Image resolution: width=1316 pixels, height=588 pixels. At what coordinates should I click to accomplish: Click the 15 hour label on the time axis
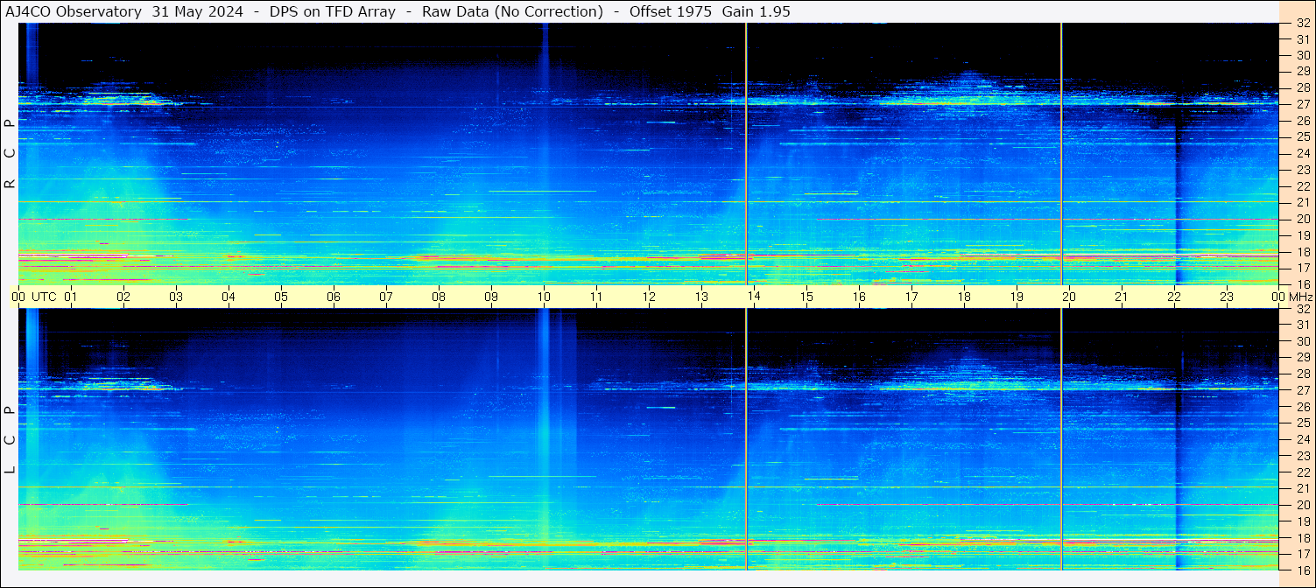click(x=806, y=297)
